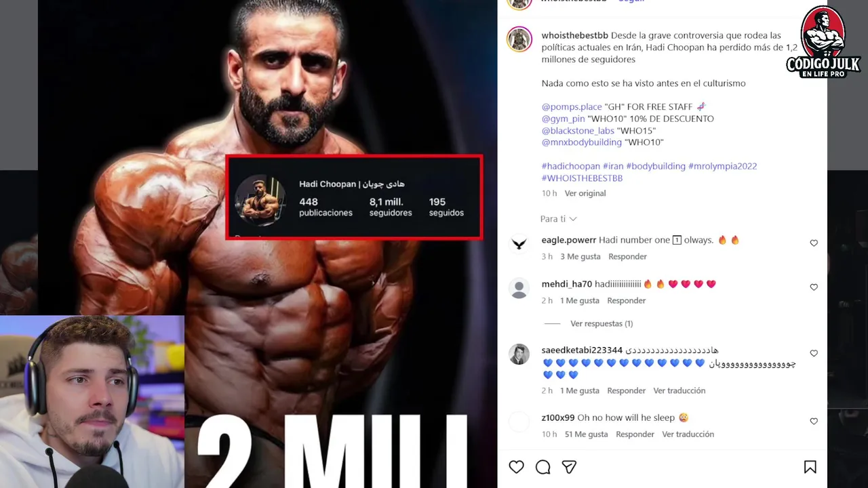Open the #hadichoopan hashtag
The image size is (868, 488).
pyautogui.click(x=571, y=166)
